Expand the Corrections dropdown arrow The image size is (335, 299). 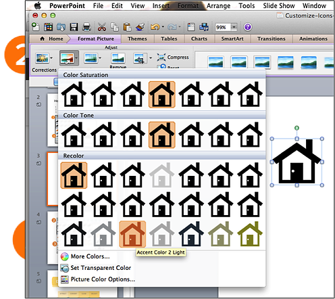pos(51,58)
